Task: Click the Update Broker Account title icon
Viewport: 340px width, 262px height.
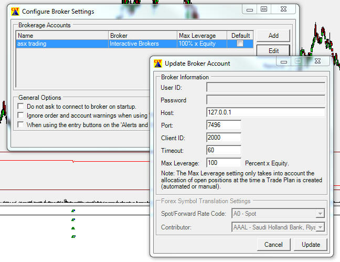Action: pos(158,64)
